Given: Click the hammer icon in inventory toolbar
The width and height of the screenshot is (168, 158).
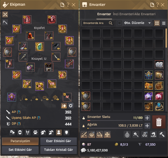Looking at the screenshot, I should 162,135.
